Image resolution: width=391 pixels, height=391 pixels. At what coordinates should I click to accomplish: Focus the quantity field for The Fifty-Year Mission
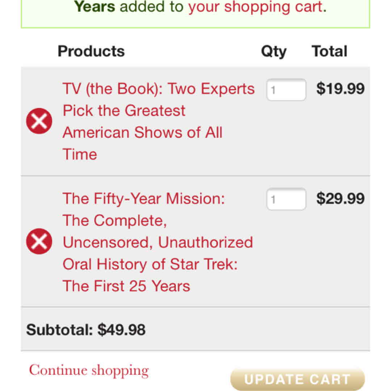(286, 199)
